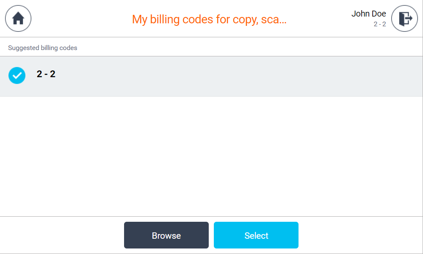Screen dimensions: 423x254
Task: Browse all billing codes
Action: 166,235
